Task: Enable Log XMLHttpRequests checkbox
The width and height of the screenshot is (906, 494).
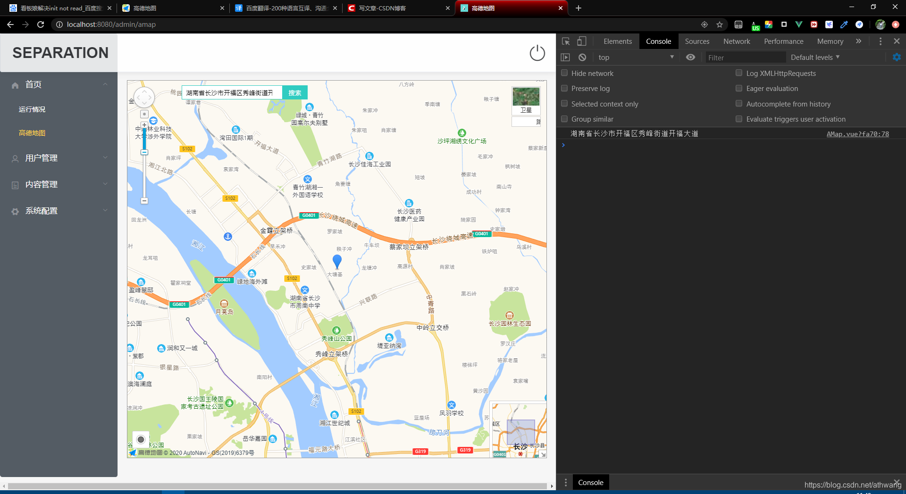Action: (739, 73)
